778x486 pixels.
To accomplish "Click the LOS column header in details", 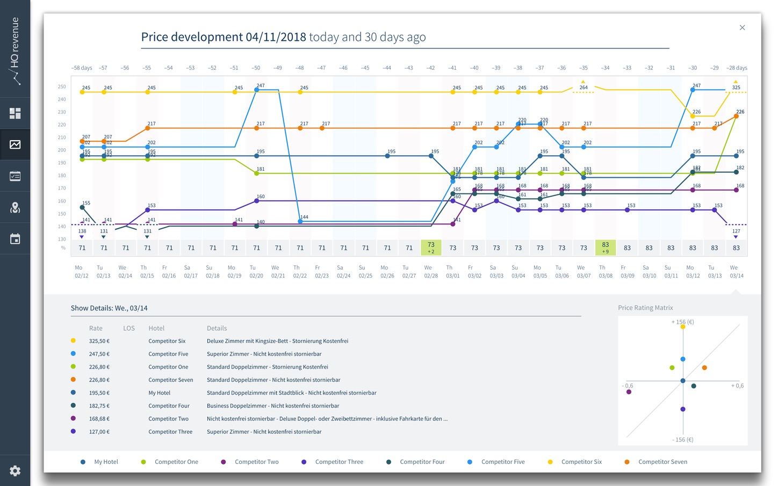I will click(x=129, y=328).
